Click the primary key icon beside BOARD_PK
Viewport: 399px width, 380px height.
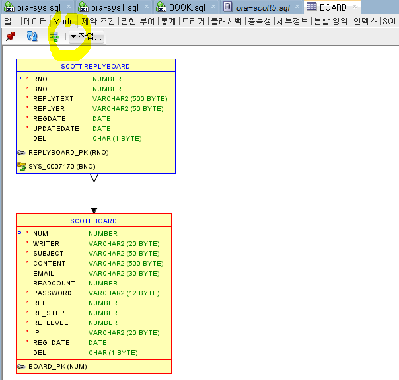(x=21, y=367)
